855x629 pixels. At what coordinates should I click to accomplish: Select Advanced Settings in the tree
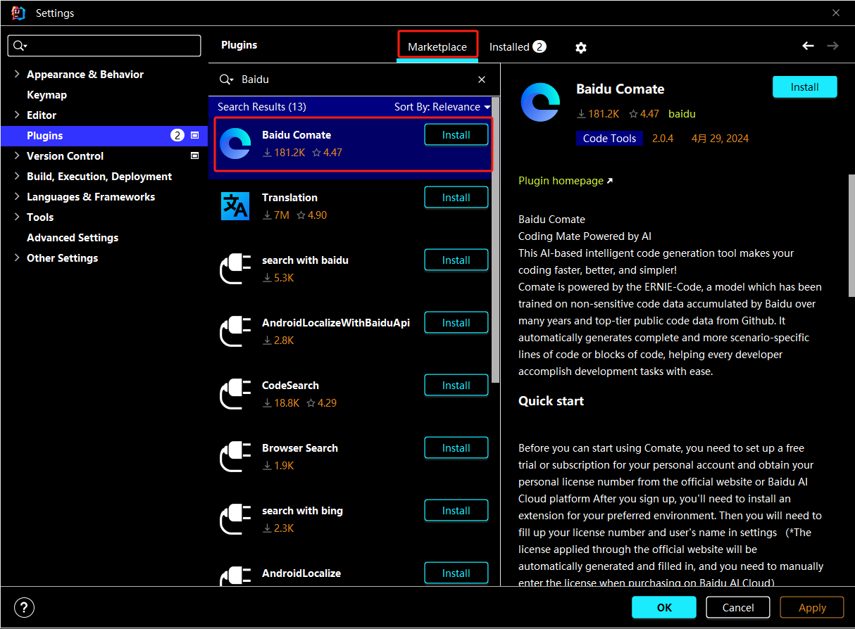pos(73,237)
